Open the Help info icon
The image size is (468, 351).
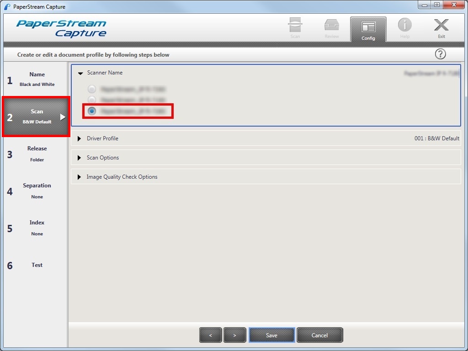(x=405, y=28)
